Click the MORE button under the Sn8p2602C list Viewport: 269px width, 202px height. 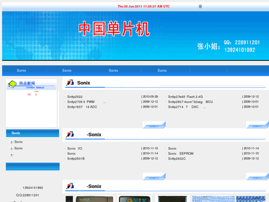257,176
